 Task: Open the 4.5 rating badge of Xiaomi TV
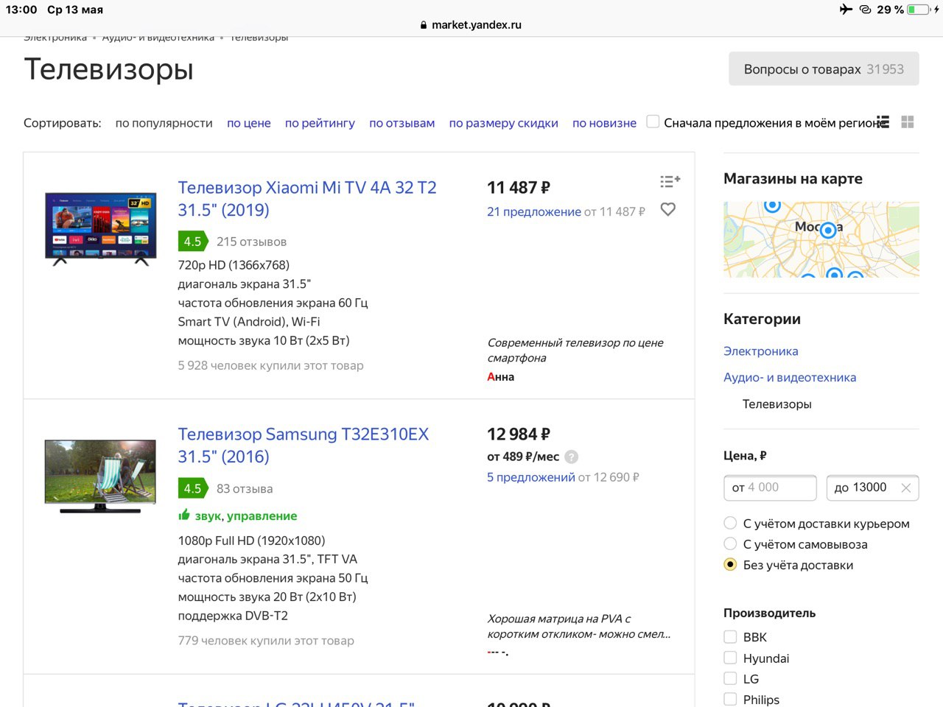[193, 242]
